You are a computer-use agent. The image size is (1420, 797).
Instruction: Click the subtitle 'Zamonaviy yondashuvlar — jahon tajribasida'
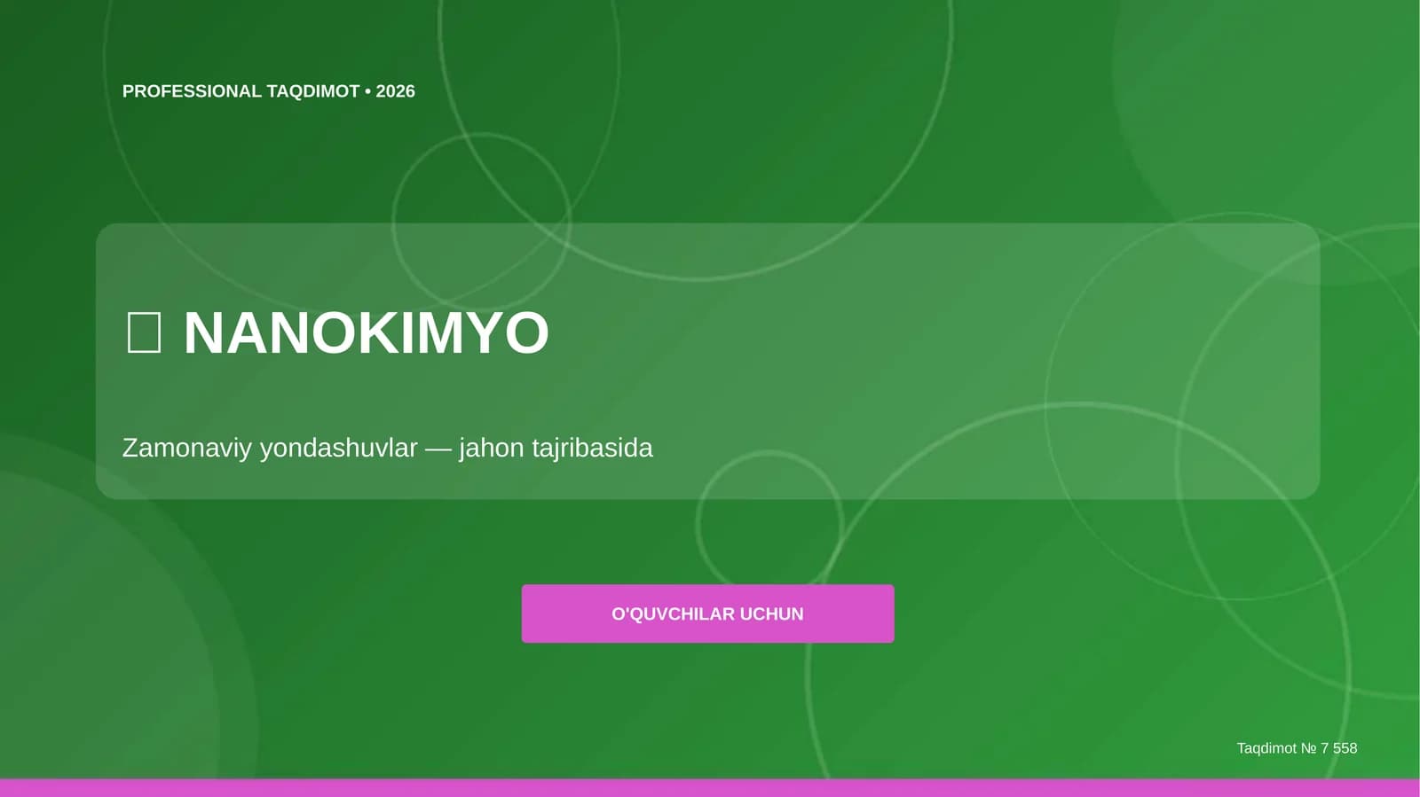point(387,448)
